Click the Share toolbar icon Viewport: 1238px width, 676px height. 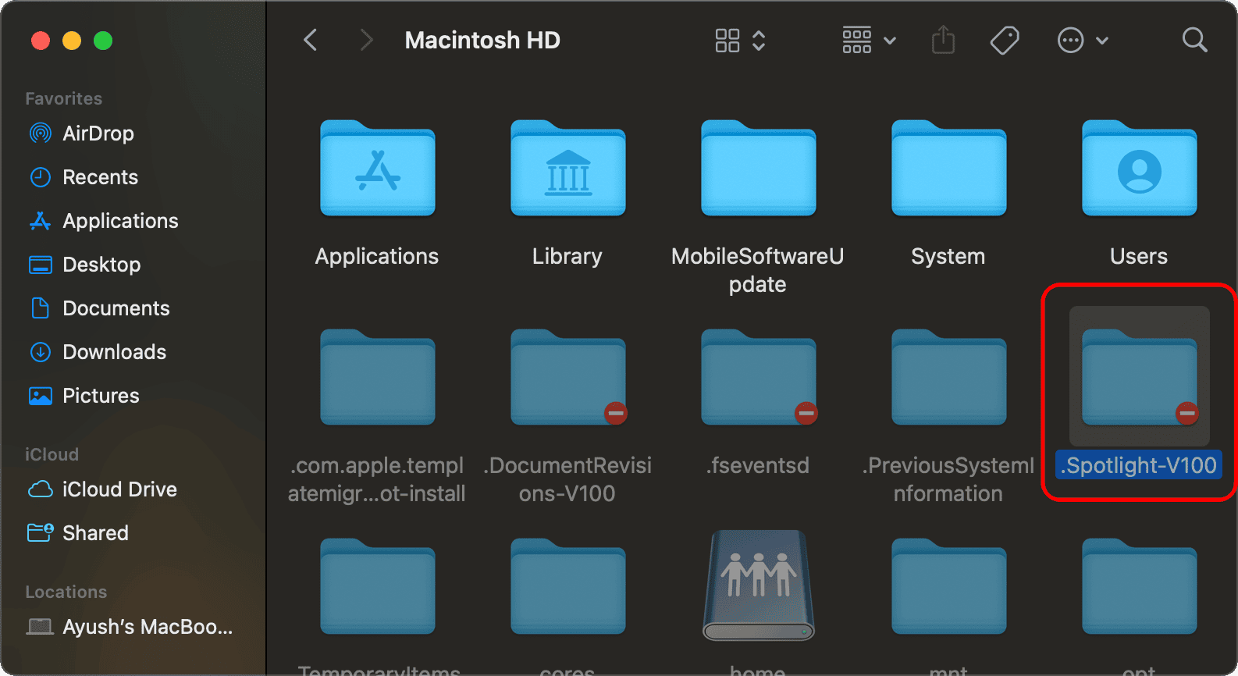coord(943,40)
